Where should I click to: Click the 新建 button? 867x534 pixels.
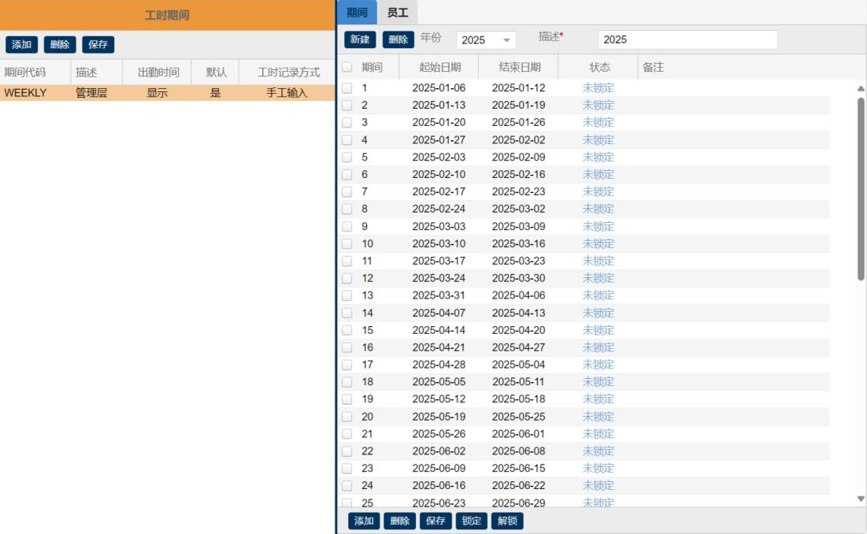(x=360, y=39)
